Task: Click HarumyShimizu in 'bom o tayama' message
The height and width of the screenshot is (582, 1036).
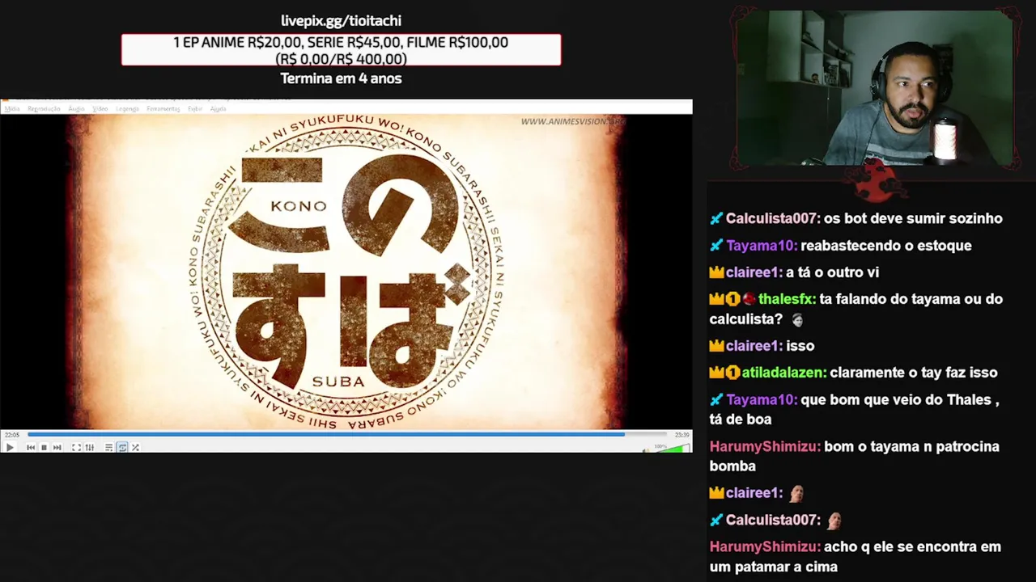Action: [x=765, y=446]
